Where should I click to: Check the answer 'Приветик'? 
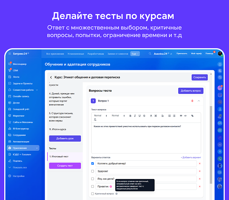click(x=93, y=186)
